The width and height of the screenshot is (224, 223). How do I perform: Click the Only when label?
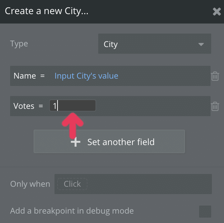click(x=30, y=184)
